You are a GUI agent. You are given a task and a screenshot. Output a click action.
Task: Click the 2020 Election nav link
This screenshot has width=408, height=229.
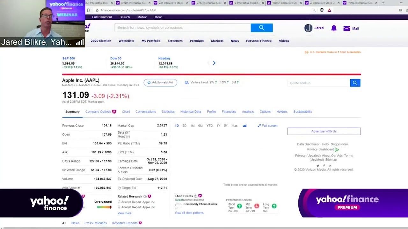(101, 41)
